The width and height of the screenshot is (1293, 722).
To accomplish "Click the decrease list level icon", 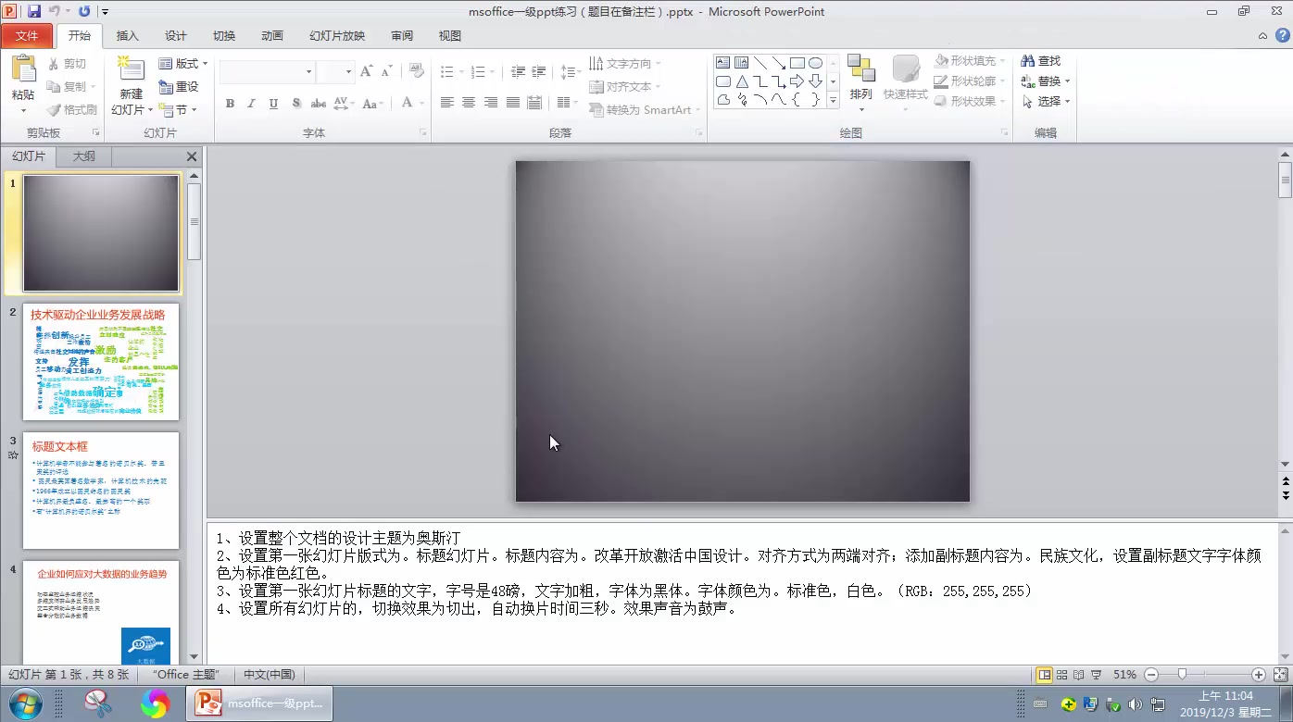I will pyautogui.click(x=518, y=72).
